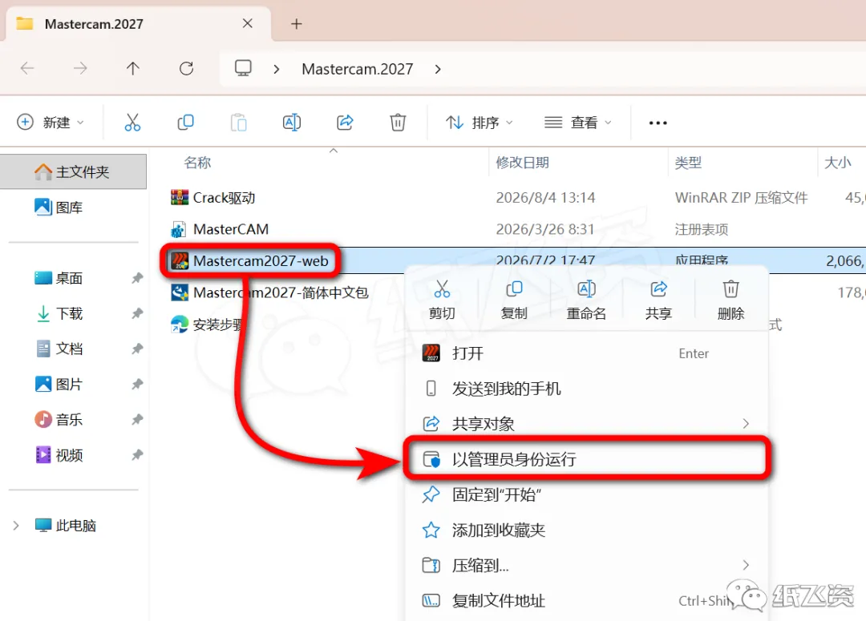Click chevron after Mastercam.2027 in address bar
The height and width of the screenshot is (621, 866).
coord(438,69)
